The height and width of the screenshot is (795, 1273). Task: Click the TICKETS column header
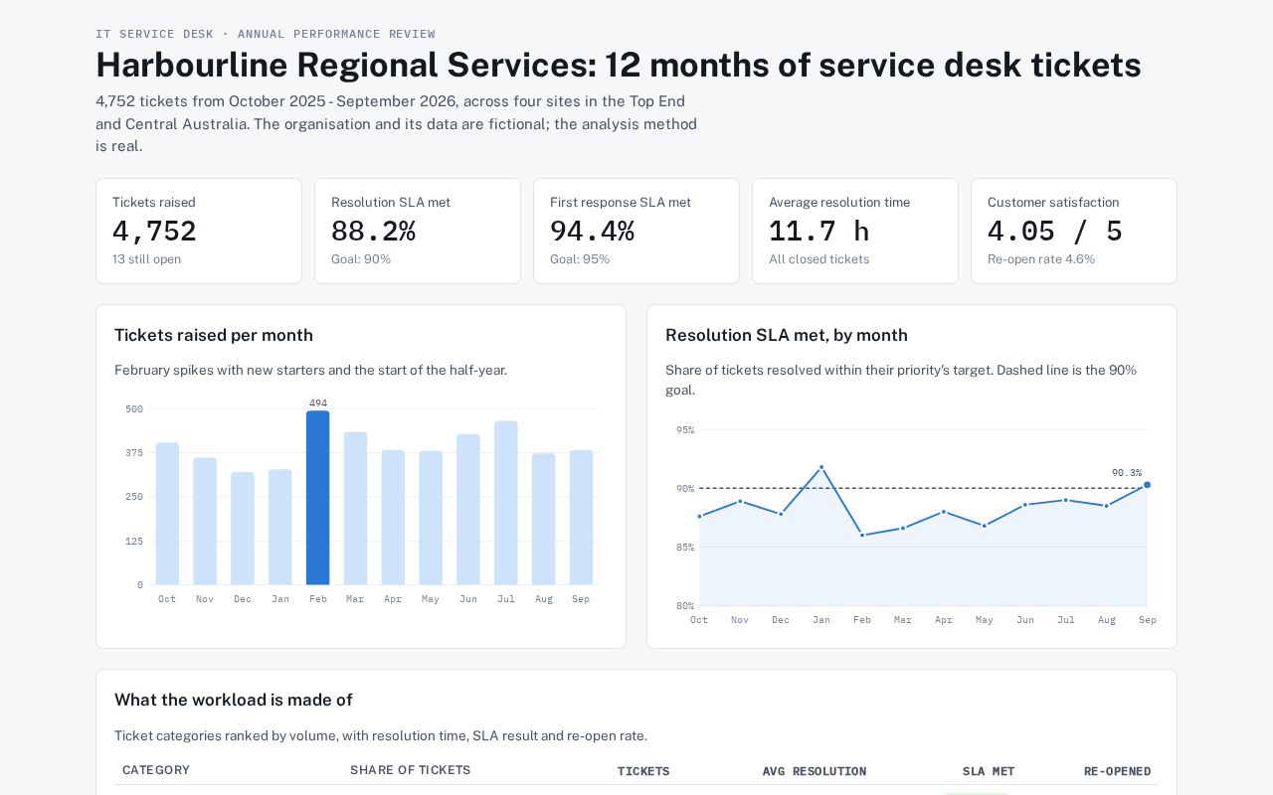[x=643, y=771]
